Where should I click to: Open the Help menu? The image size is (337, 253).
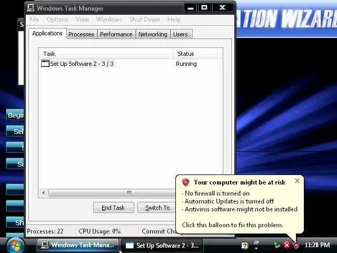coord(174,20)
